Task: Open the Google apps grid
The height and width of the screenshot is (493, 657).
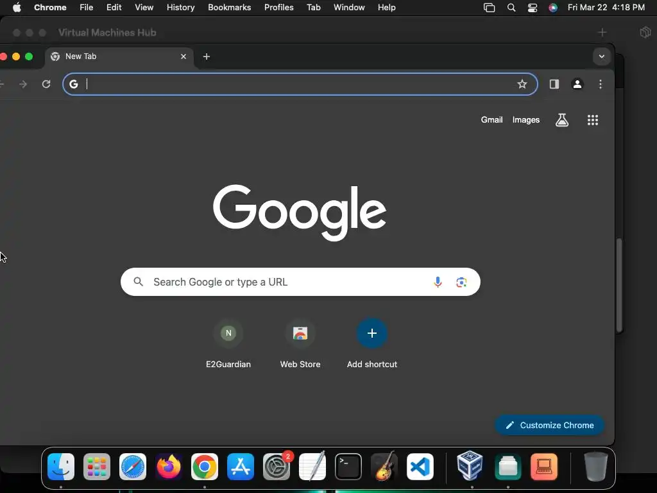Action: point(592,120)
